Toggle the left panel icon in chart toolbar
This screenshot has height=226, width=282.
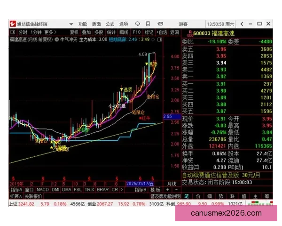(13, 32)
